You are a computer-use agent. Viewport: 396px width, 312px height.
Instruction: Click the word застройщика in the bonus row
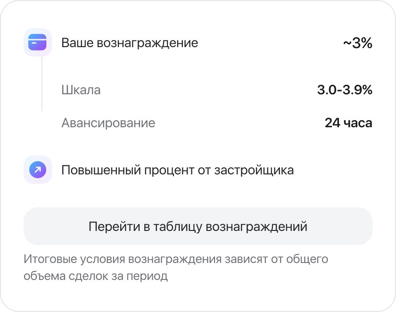pyautogui.click(x=254, y=170)
